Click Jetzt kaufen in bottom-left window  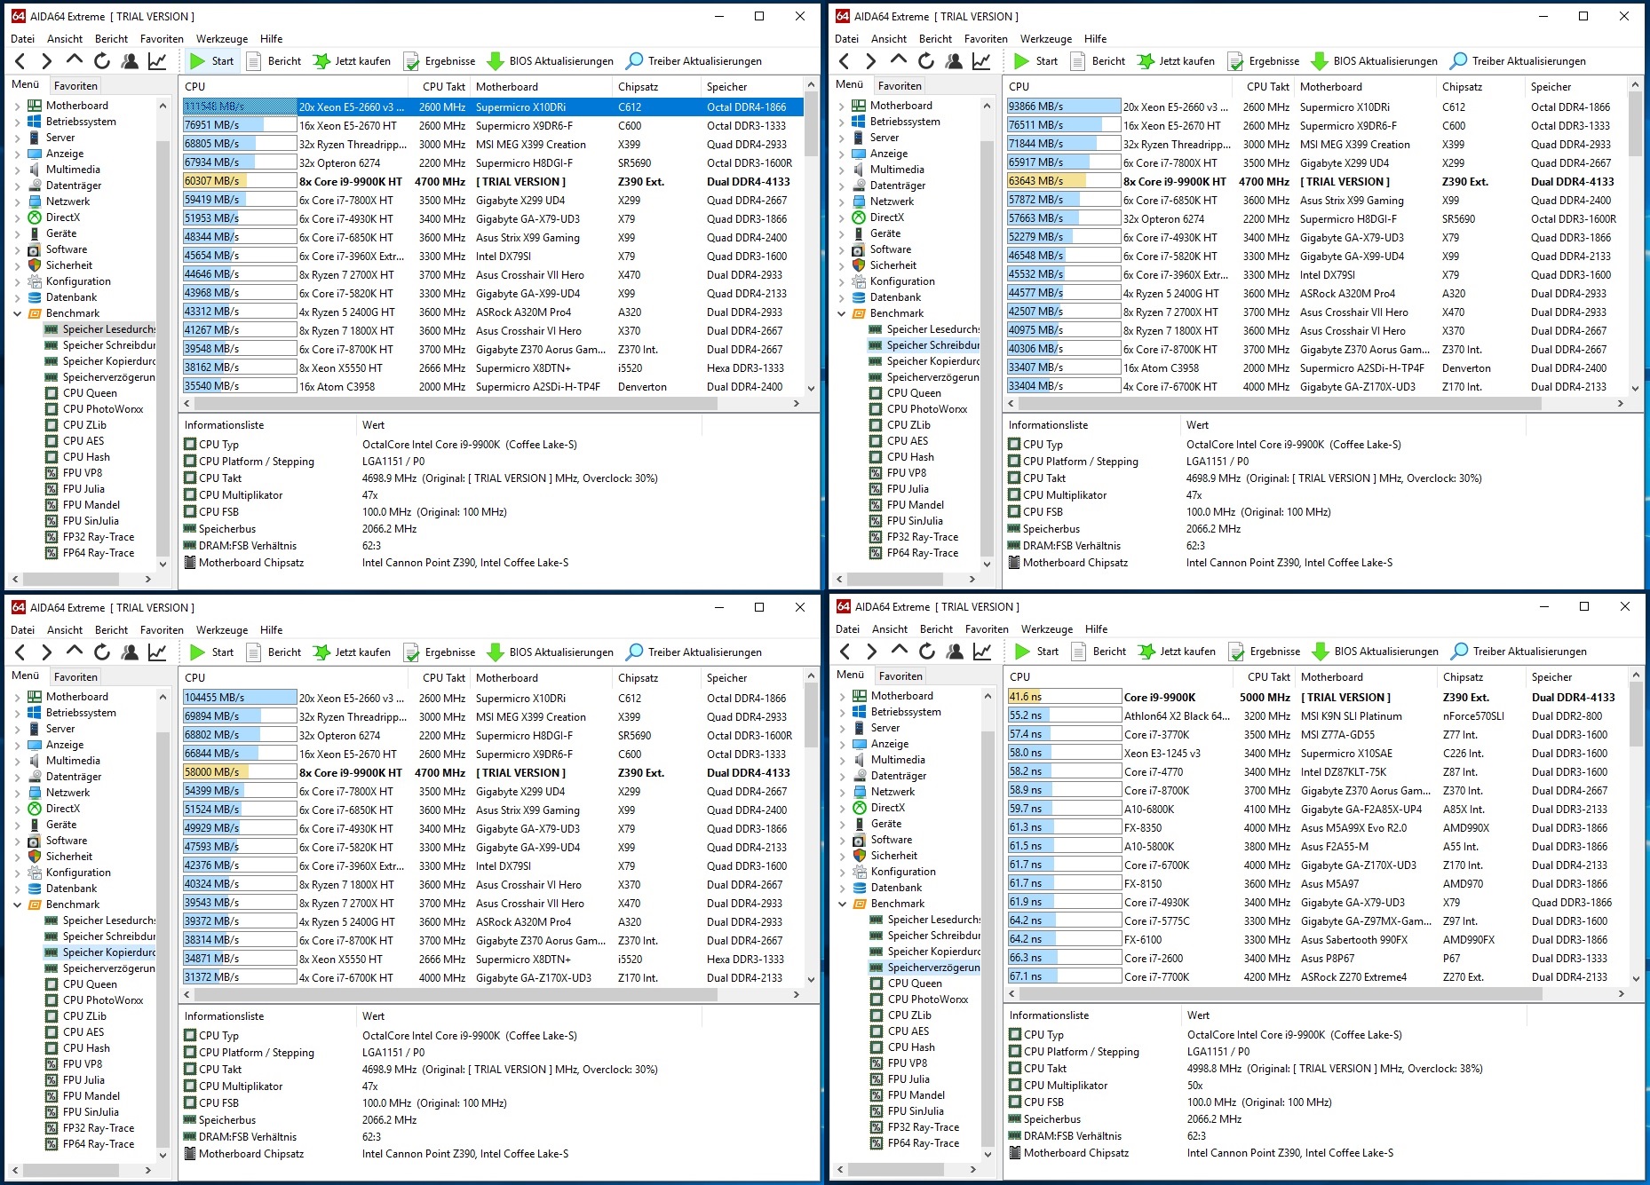pos(352,652)
